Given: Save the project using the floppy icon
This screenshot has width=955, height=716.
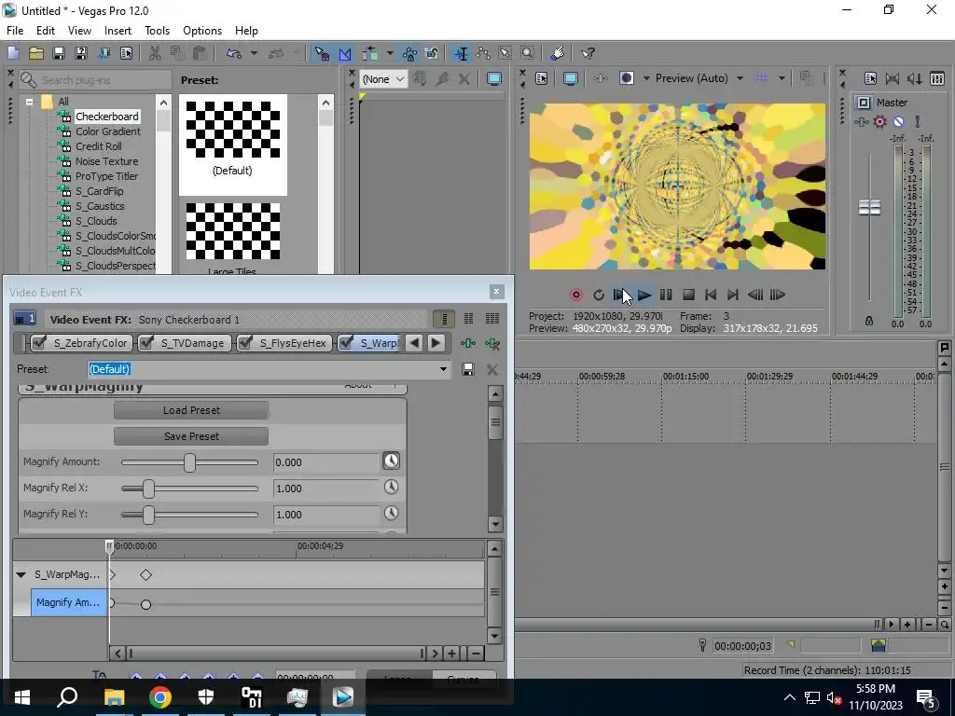Looking at the screenshot, I should click(59, 53).
